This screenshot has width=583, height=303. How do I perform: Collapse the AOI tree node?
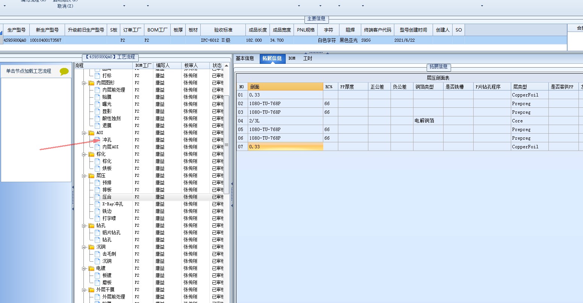(x=84, y=133)
